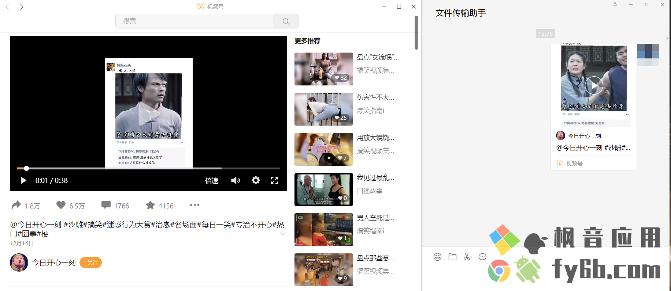Open recommended video 盘点"女流氓"
This screenshot has width=671, height=291.
click(324, 69)
